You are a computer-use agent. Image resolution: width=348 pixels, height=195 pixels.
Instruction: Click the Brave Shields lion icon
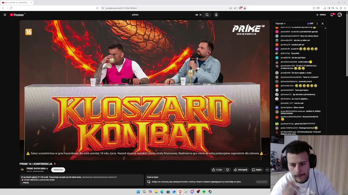tap(240, 8)
